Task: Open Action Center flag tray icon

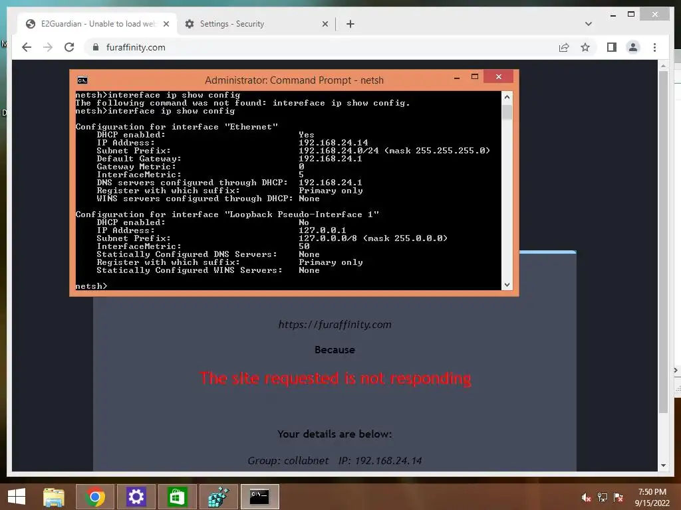Action: (618, 497)
